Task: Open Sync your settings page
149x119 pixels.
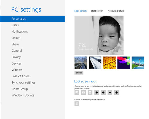Action: pos(23,83)
